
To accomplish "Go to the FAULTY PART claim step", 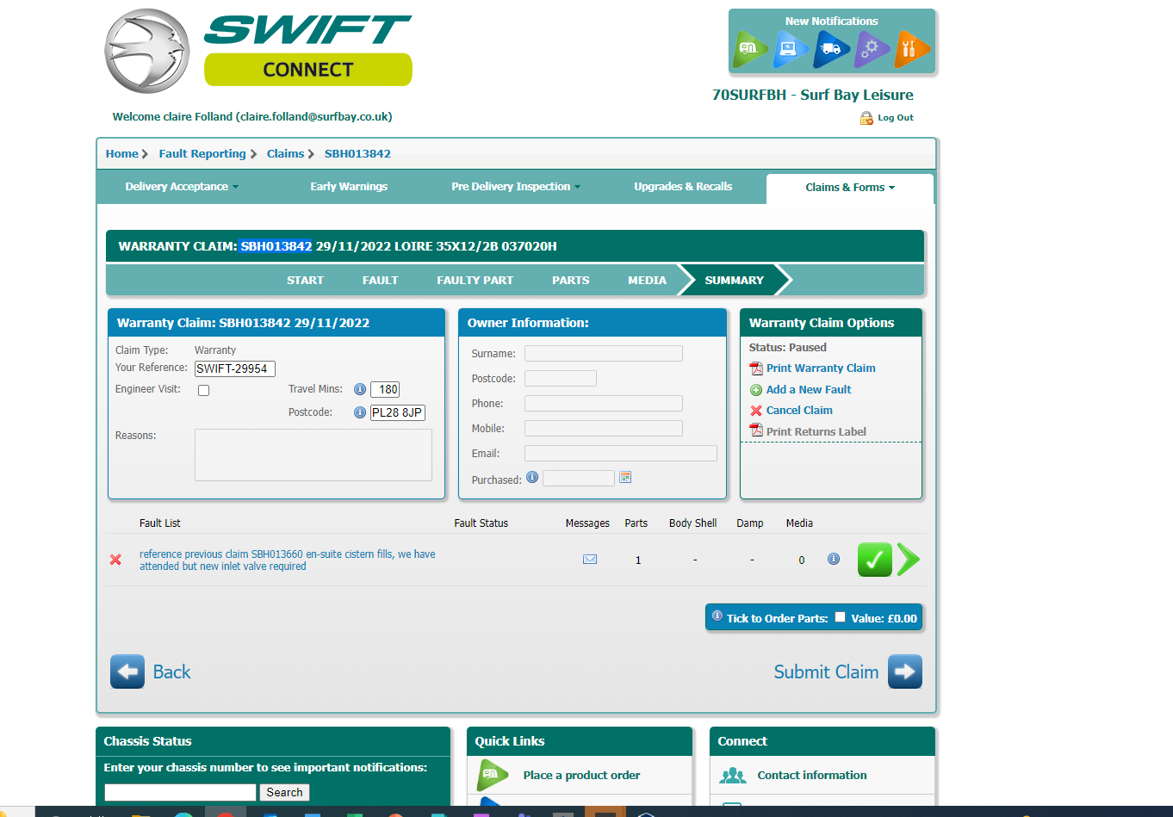I will (475, 281).
